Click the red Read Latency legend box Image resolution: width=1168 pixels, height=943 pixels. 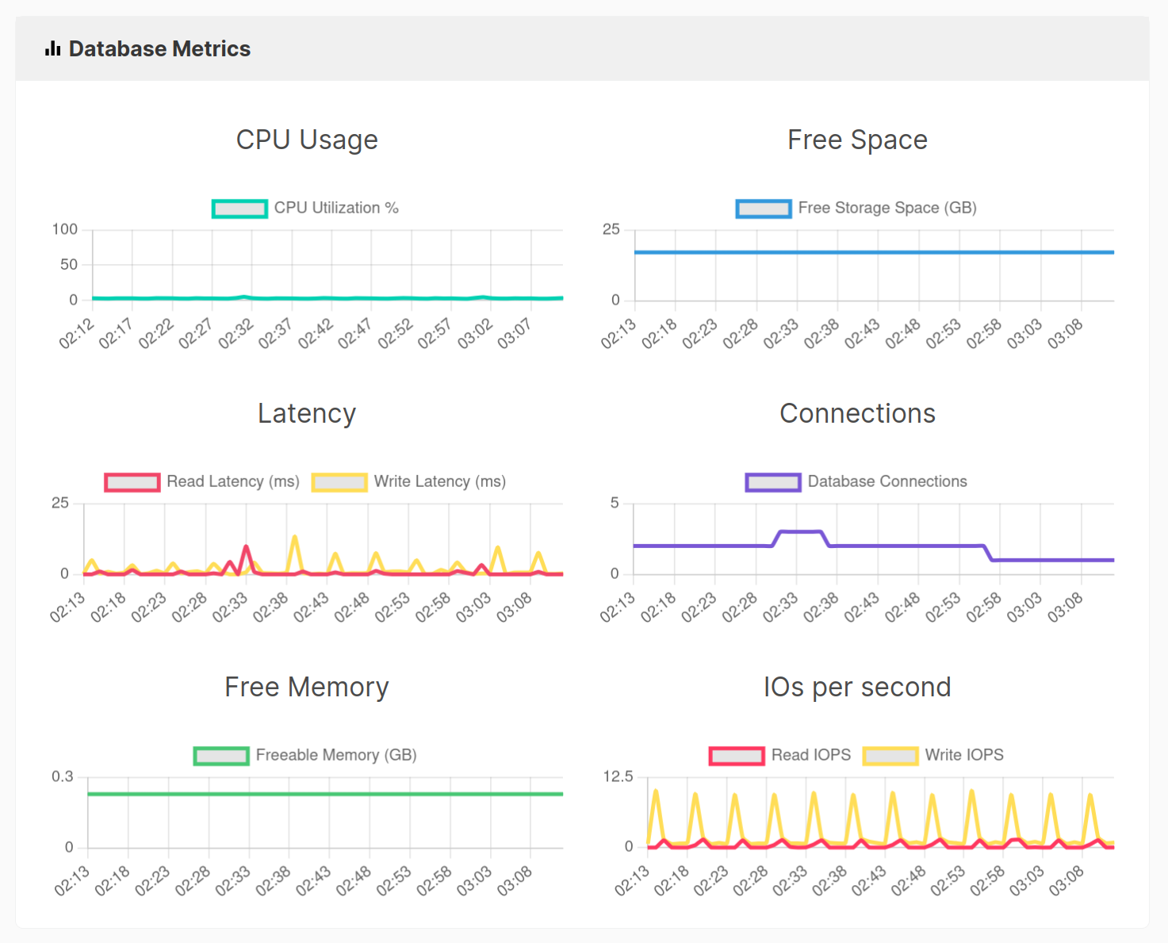pyautogui.click(x=132, y=482)
